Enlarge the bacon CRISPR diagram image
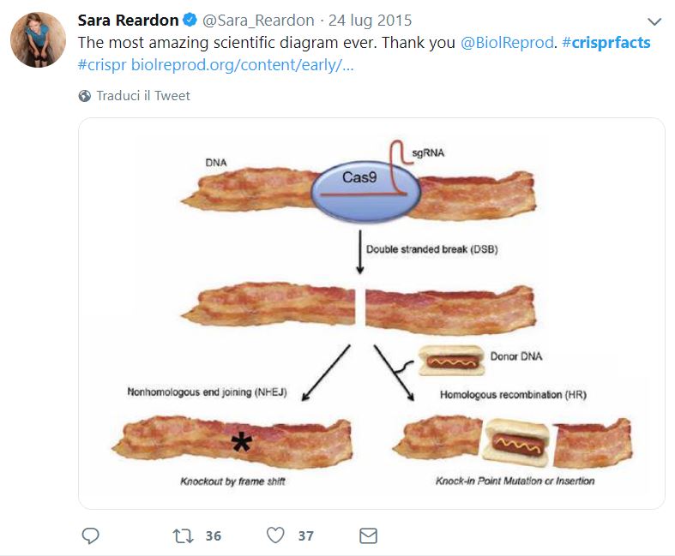This screenshot has height=556, width=675. click(x=371, y=313)
